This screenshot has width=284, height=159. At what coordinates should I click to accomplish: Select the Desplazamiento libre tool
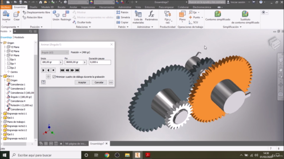36,12
